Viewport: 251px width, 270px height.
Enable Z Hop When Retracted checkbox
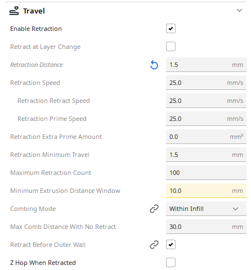click(171, 263)
